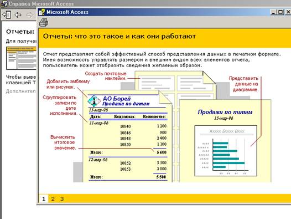Click the 'Добавить эмблему или рисунок' callout

[68, 84]
